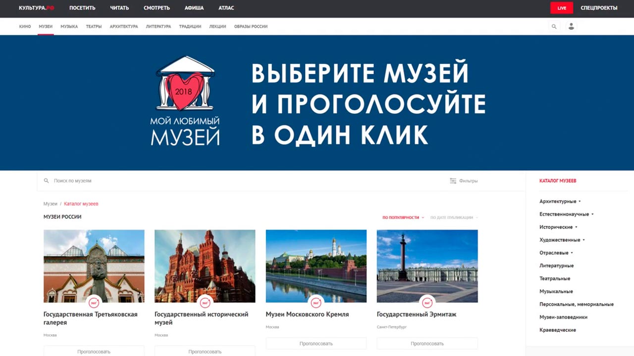Switch to the Лекции section

pos(217,27)
